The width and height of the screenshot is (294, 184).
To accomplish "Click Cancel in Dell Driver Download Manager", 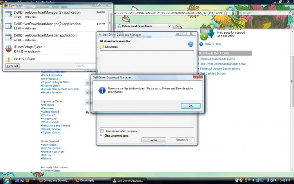I will click(154, 140).
